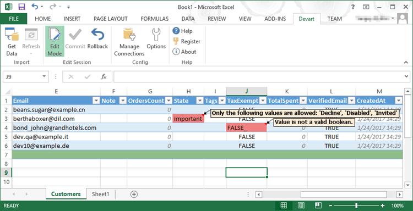This screenshot has height=211, width=413.
Task: Open the TotalSpent column filter dropdown
Action: 303,101
